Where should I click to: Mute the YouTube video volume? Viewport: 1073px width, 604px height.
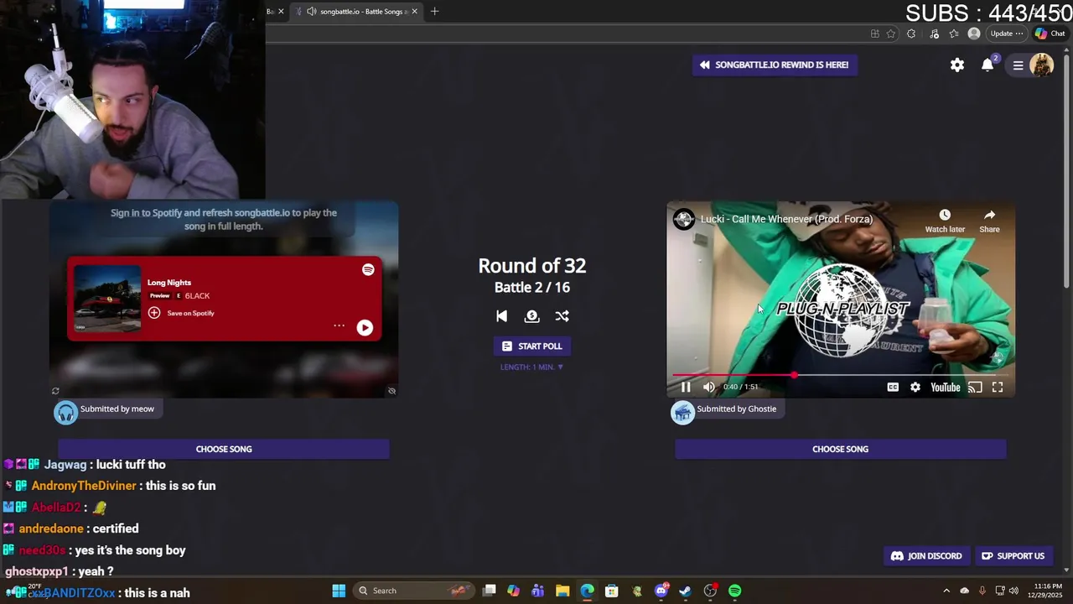tap(709, 387)
